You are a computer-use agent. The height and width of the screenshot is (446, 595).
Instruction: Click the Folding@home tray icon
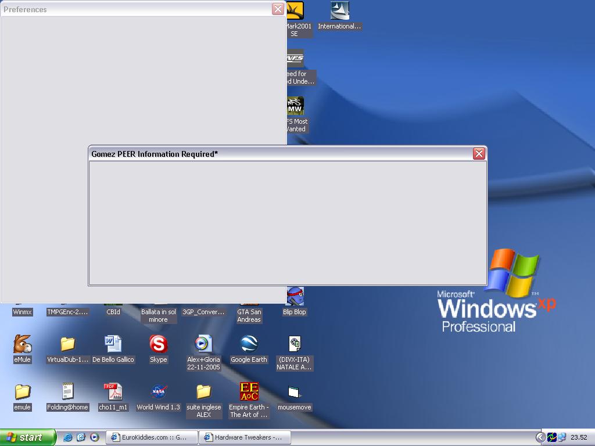[x=552, y=437]
